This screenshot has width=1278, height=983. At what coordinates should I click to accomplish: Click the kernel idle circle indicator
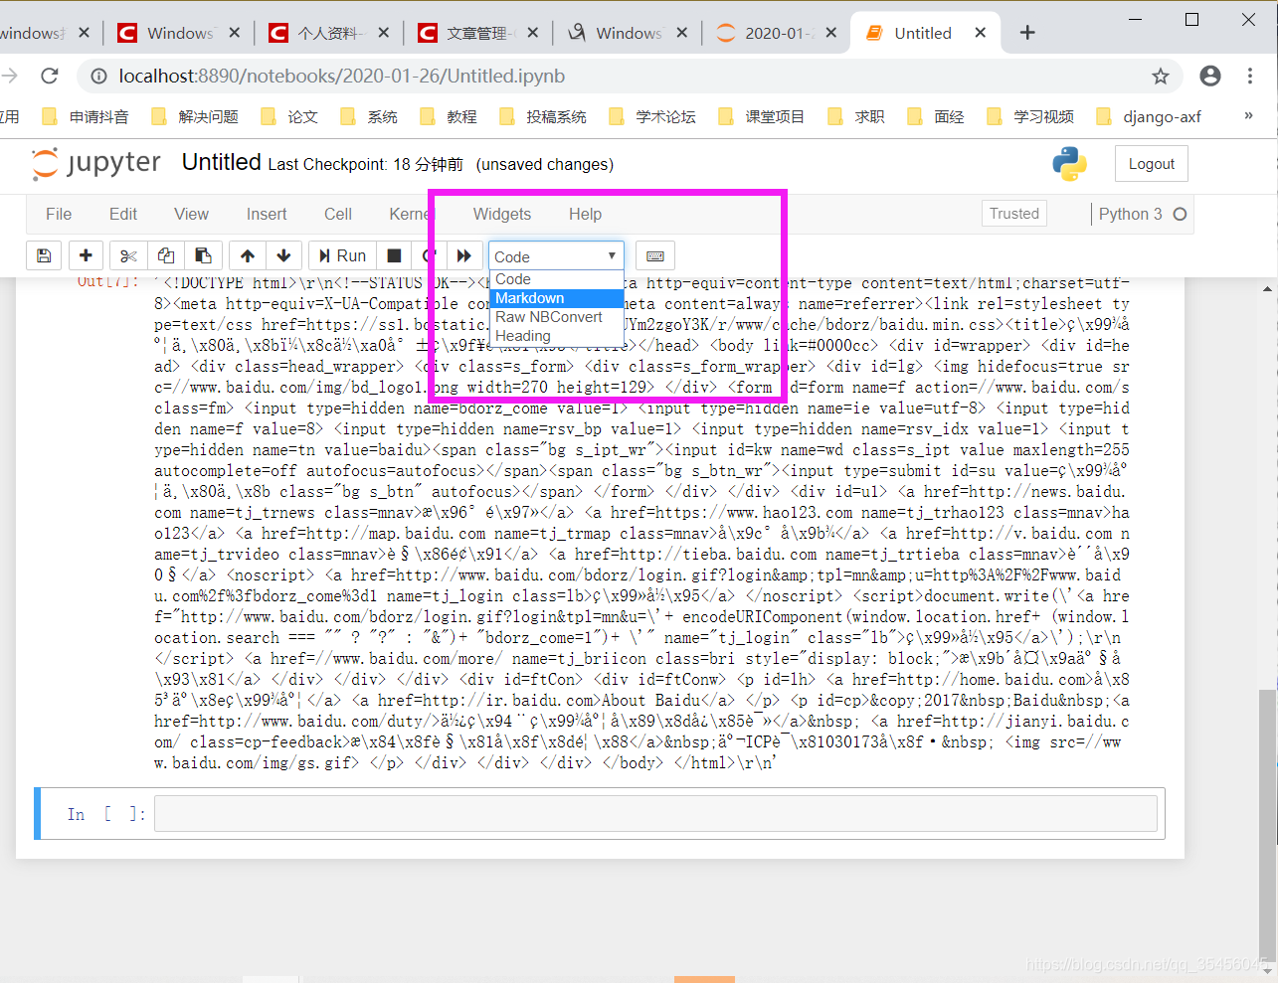(1181, 214)
